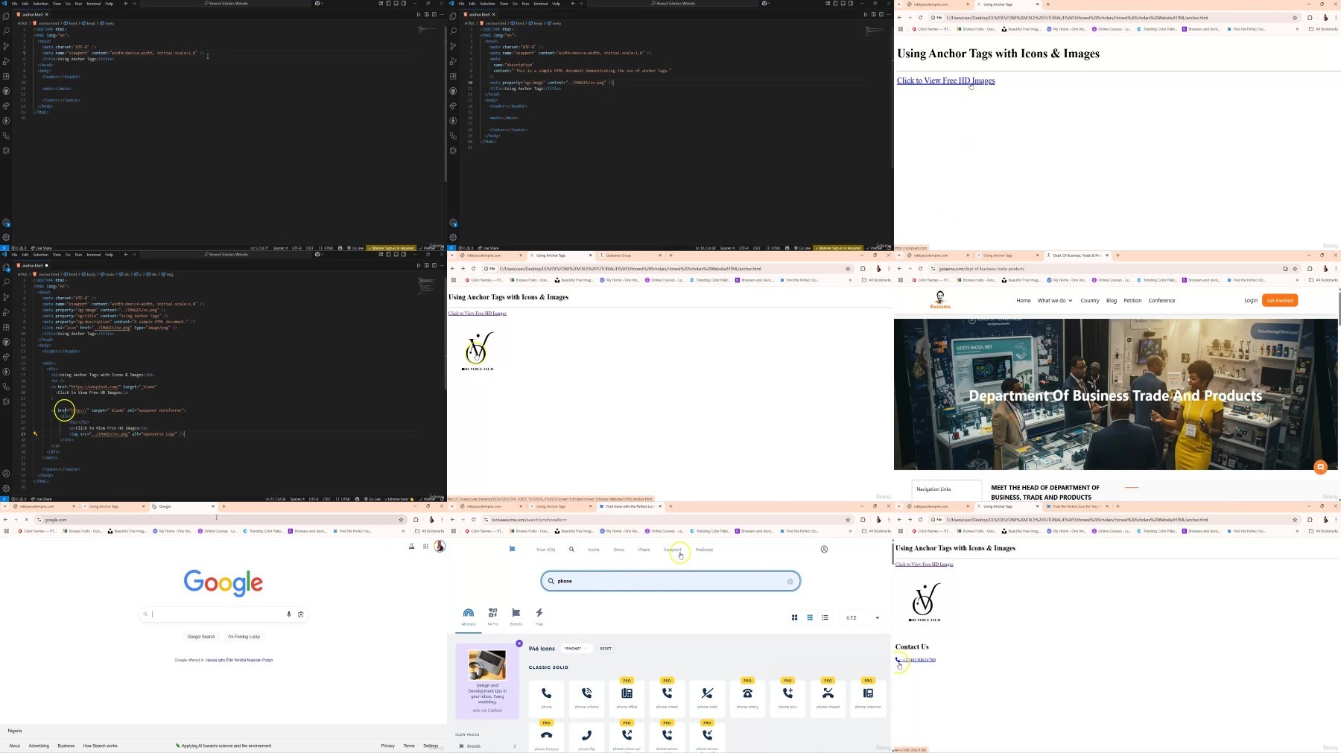1341x753 pixels.
Task: Open the account avatar icon on Font Awesome page
Action: (x=824, y=549)
